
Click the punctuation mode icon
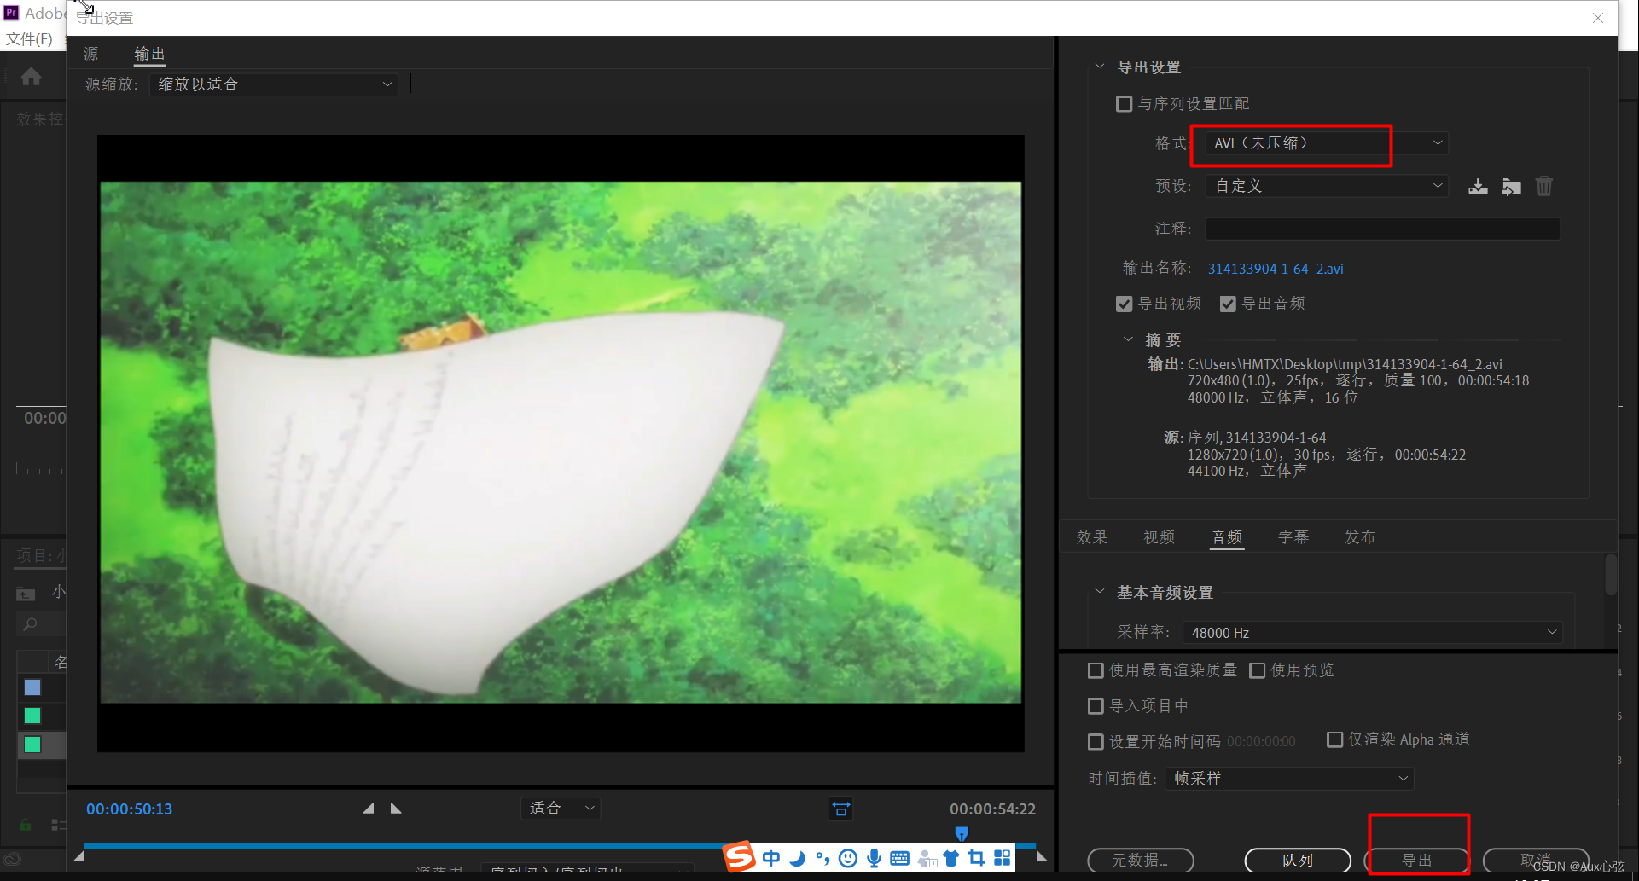coord(822,858)
